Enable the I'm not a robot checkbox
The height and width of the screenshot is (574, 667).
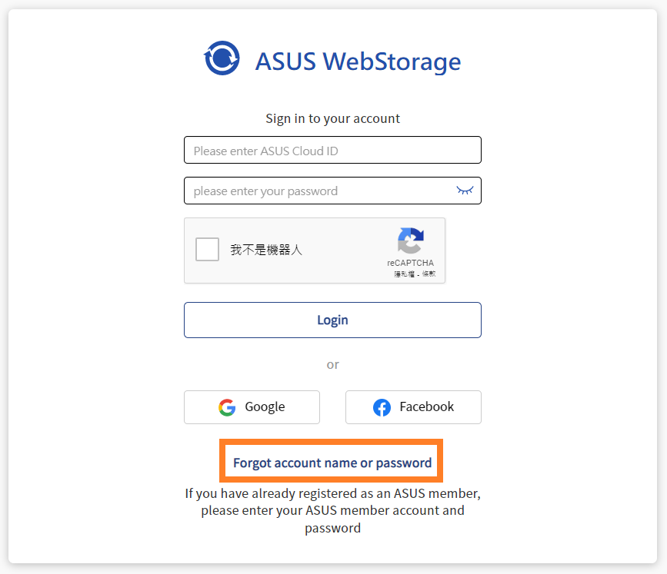207,249
